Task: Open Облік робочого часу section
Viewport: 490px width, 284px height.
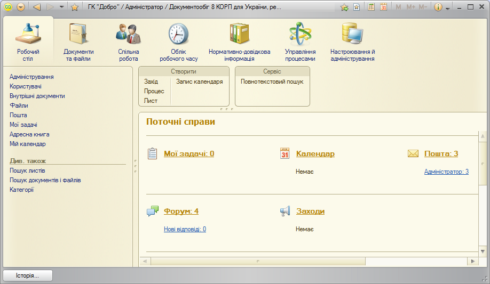Action: pyautogui.click(x=179, y=42)
